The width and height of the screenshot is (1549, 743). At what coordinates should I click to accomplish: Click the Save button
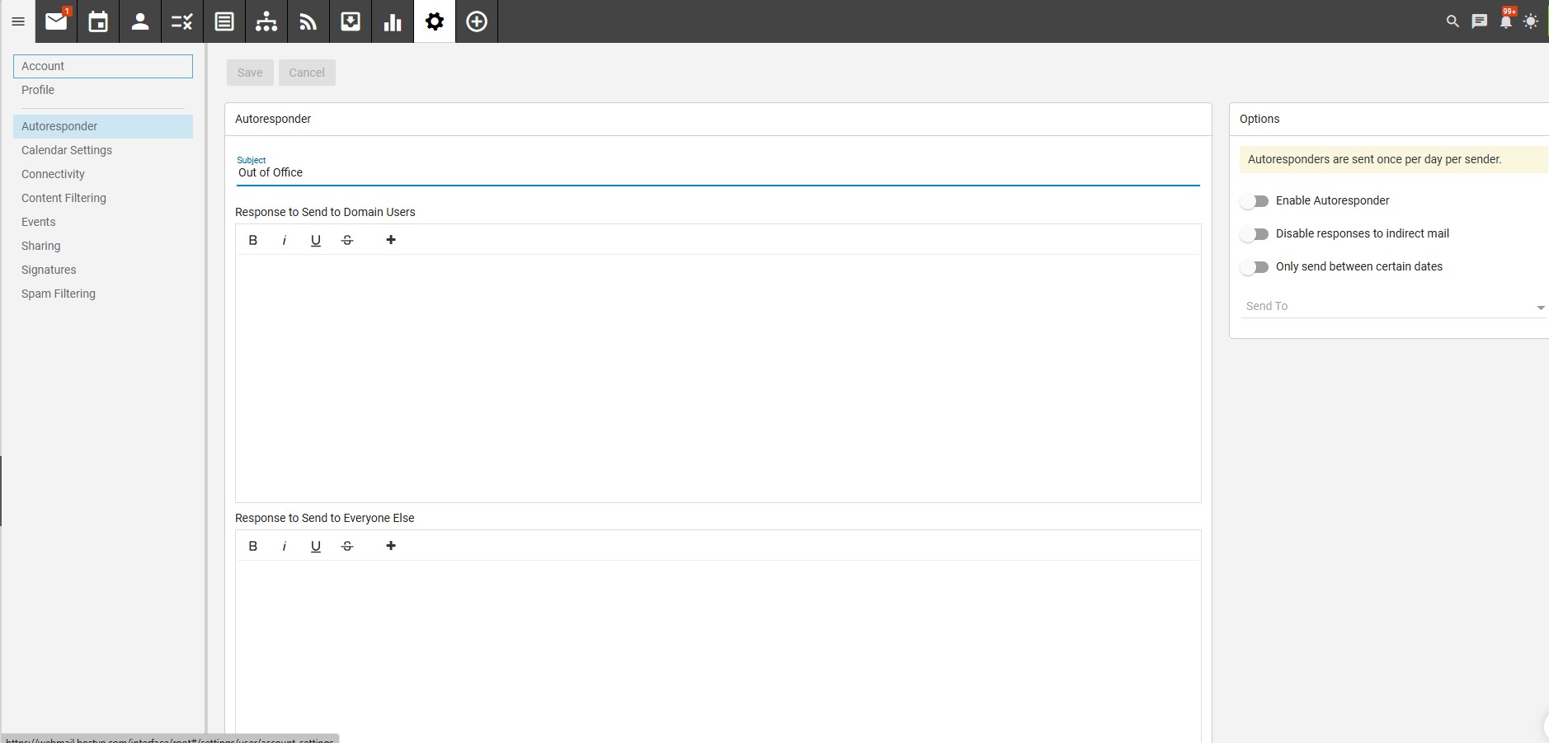click(250, 73)
